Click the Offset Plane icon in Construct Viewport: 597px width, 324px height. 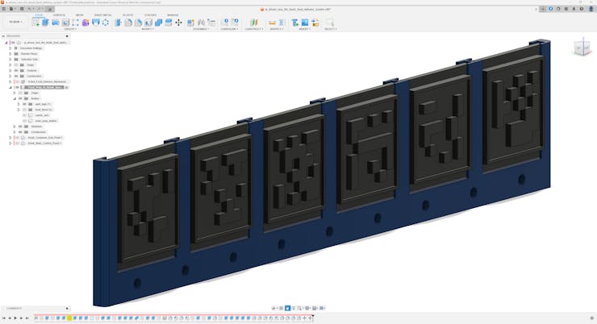(253, 23)
